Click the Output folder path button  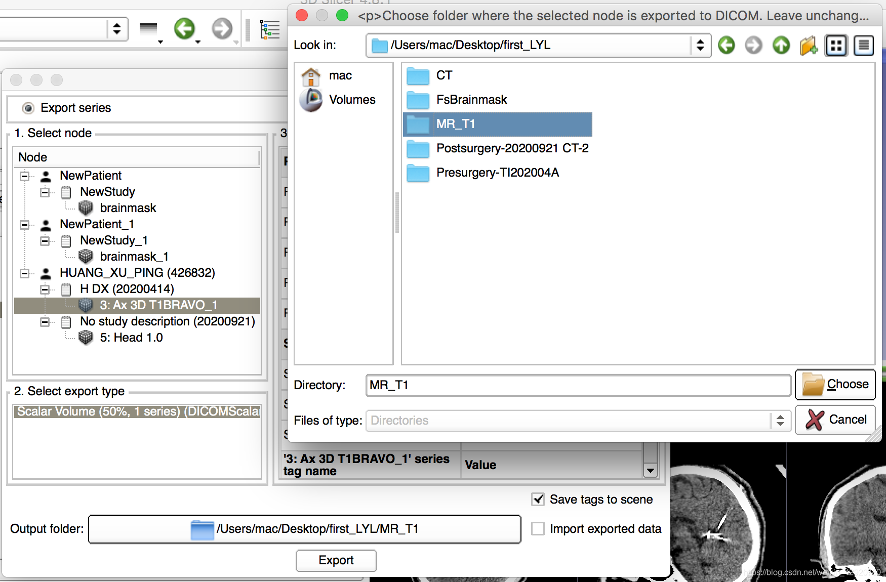click(x=305, y=529)
